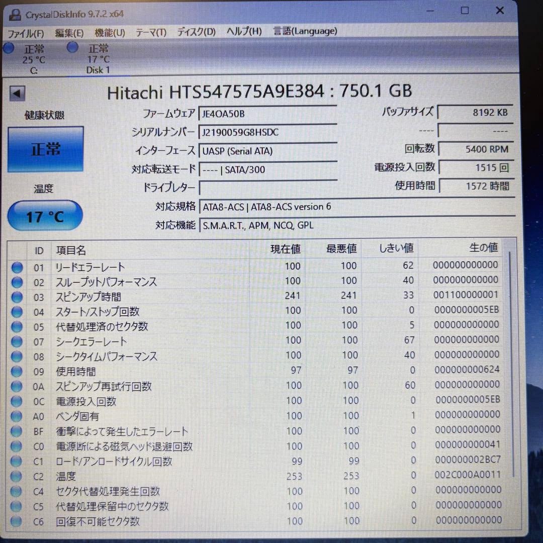The width and height of the screenshot is (543, 543).
Task: Click the serial number field J2190059G8HSDC
Action: [267, 132]
